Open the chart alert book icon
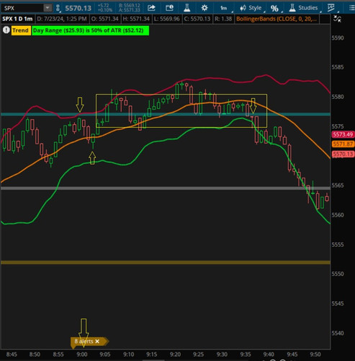This screenshot has height=361, width=355. [x=169, y=8]
